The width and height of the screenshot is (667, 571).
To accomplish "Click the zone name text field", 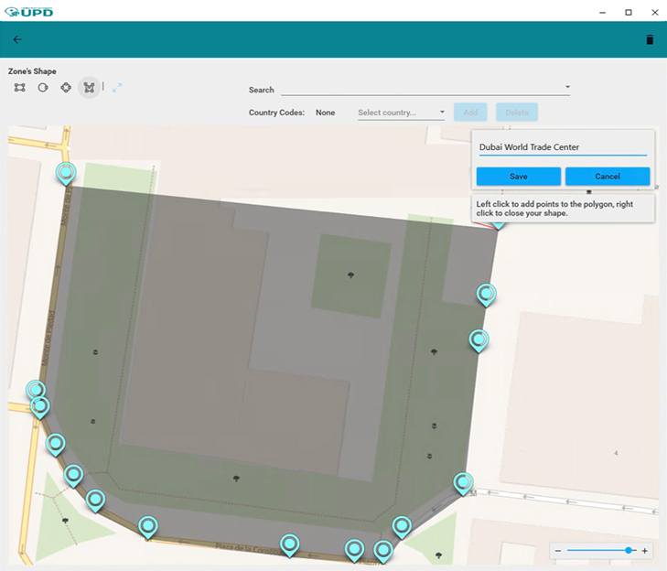I will pos(563,147).
